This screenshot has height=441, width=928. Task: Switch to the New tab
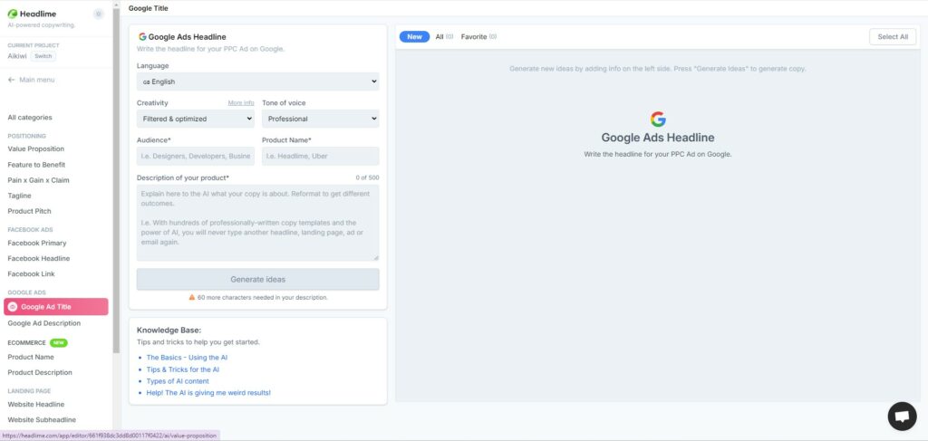414,36
